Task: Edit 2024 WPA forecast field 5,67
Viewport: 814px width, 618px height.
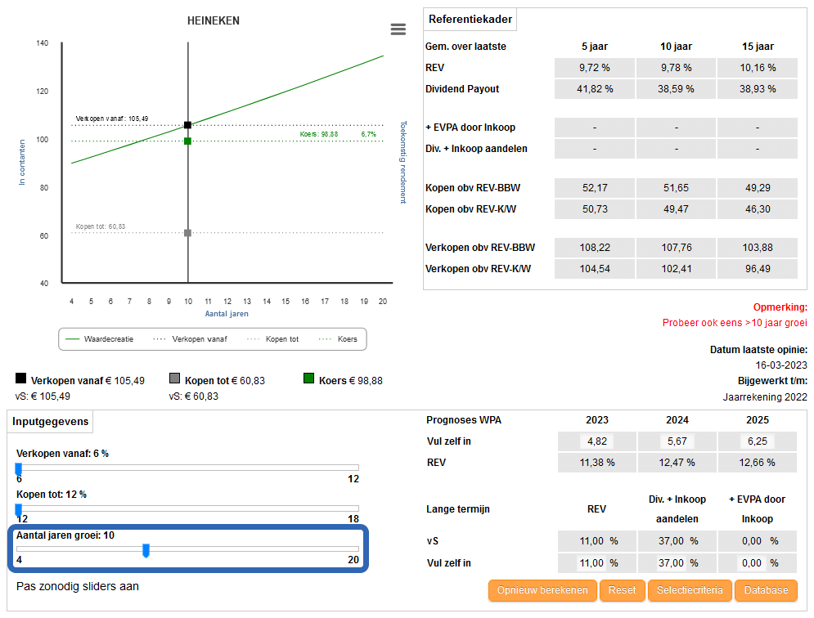Action: [x=677, y=441]
